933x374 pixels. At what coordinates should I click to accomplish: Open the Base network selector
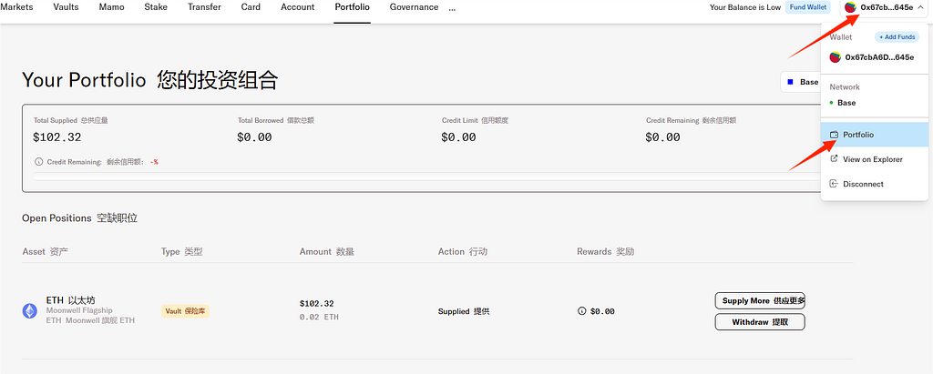pos(800,82)
